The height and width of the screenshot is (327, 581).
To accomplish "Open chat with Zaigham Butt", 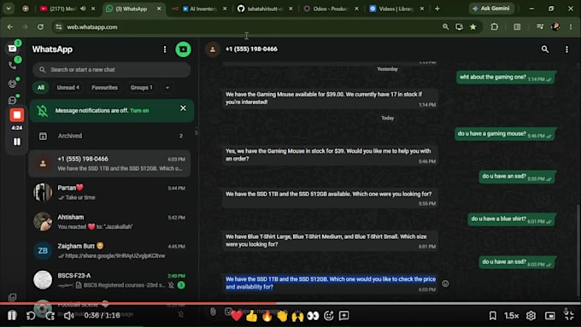I will tap(110, 251).
